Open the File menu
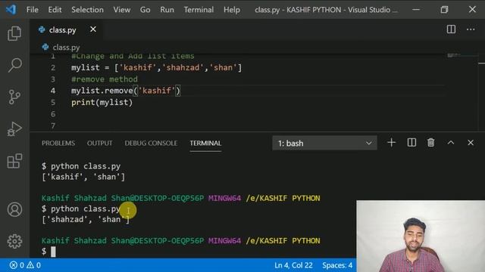Viewport: 485px width, 272px height. tap(33, 10)
